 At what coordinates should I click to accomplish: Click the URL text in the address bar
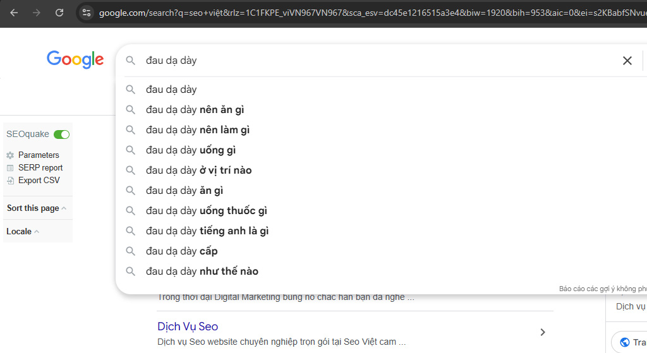pos(372,13)
